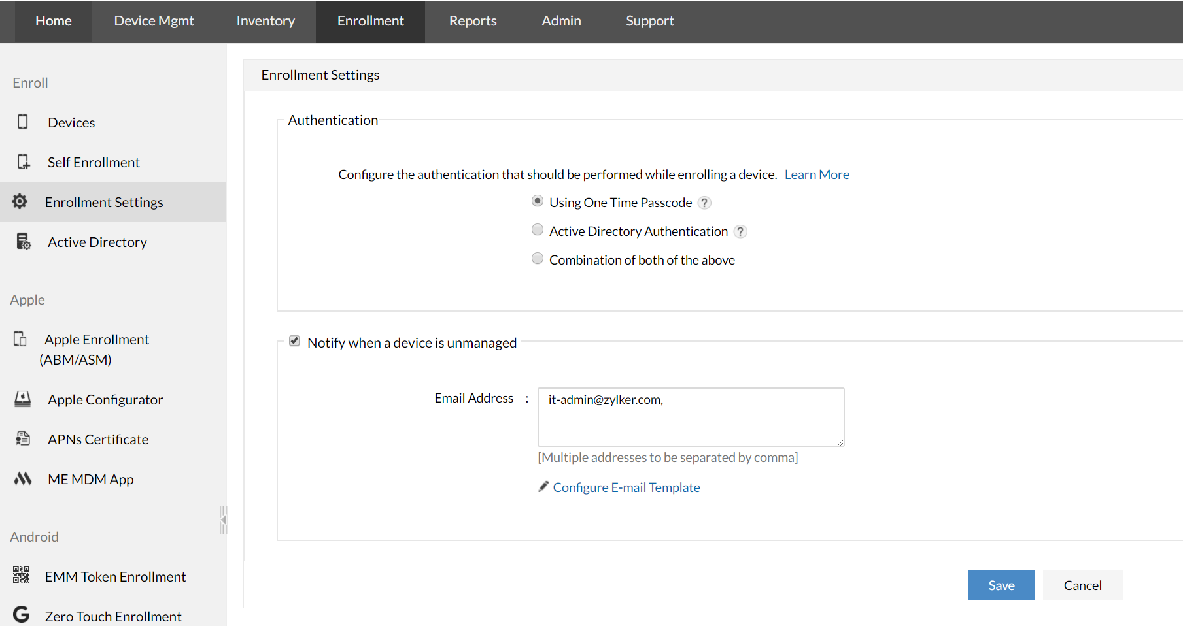
Task: Open help for One Time Passcode
Action: pos(704,203)
